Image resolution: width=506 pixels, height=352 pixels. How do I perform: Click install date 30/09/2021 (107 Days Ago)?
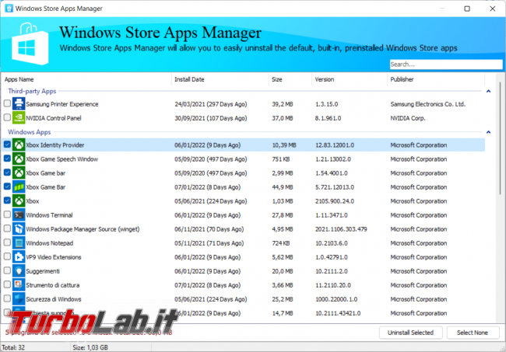click(210, 118)
